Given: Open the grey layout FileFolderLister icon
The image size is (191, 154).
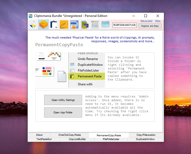Looking at the screenshot, I should tap(95, 25).
